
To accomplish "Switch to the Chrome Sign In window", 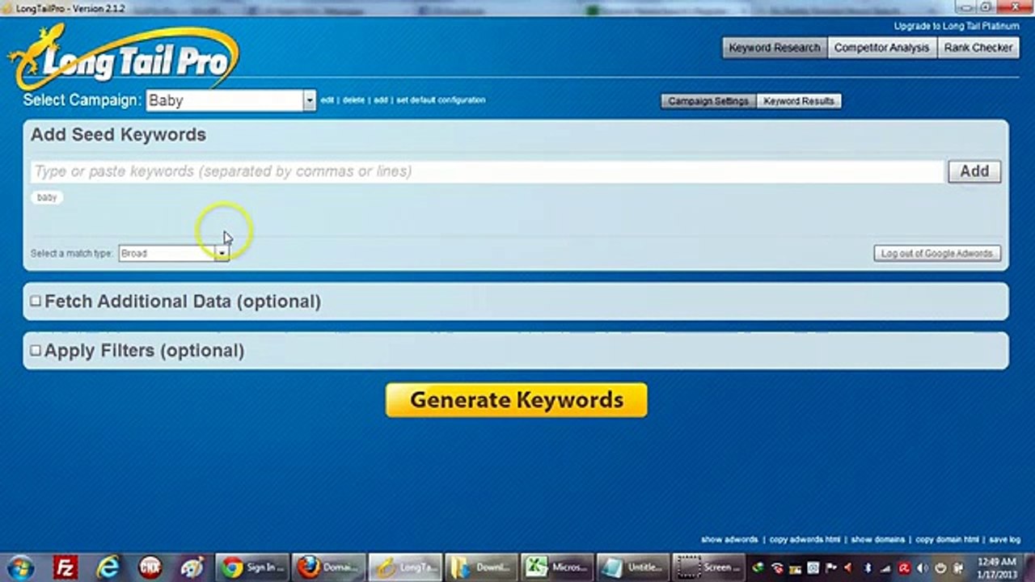I will pos(252,567).
